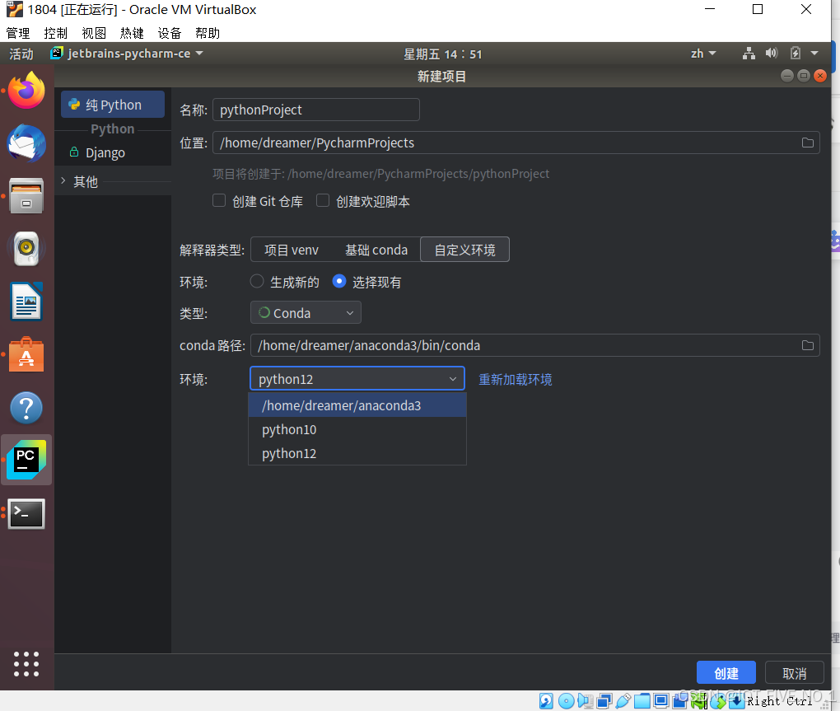Image resolution: width=840 pixels, height=711 pixels.
Task: Click the 重新加载环境 link
Action: (515, 379)
